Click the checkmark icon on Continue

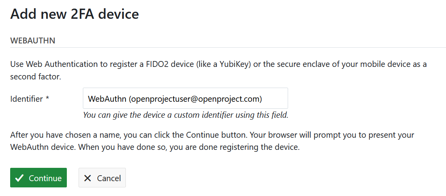point(19,178)
